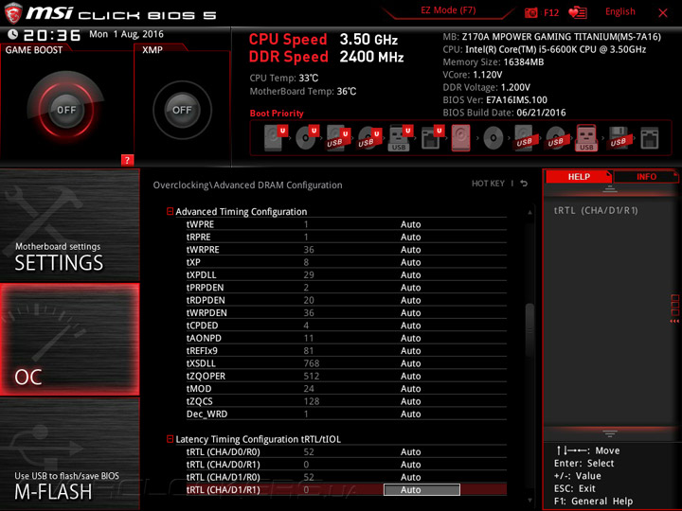Open the Auto setting for tWPRE

(410, 224)
